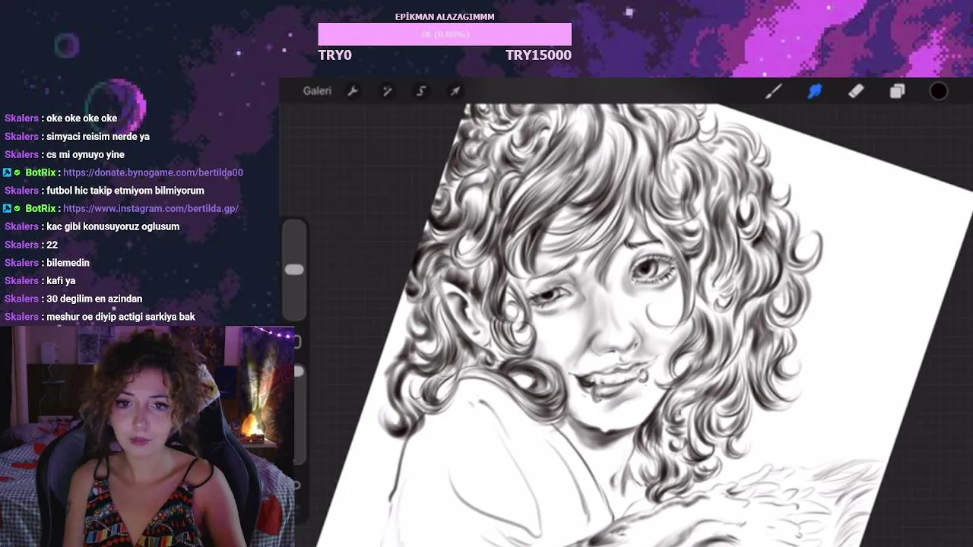Click the streamer webcam feed

(x=147, y=437)
